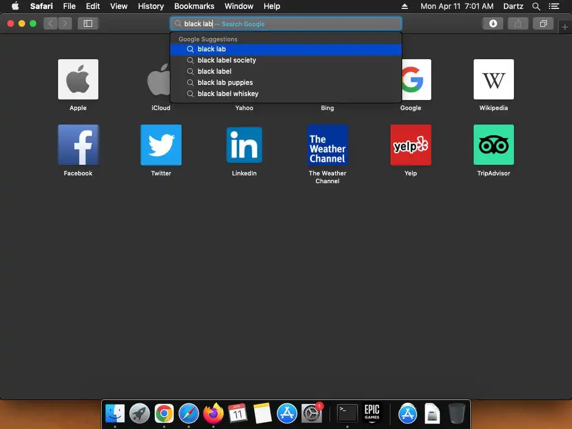This screenshot has width=572, height=429.
Task: Click the date and time in menu bar
Action: click(457, 6)
